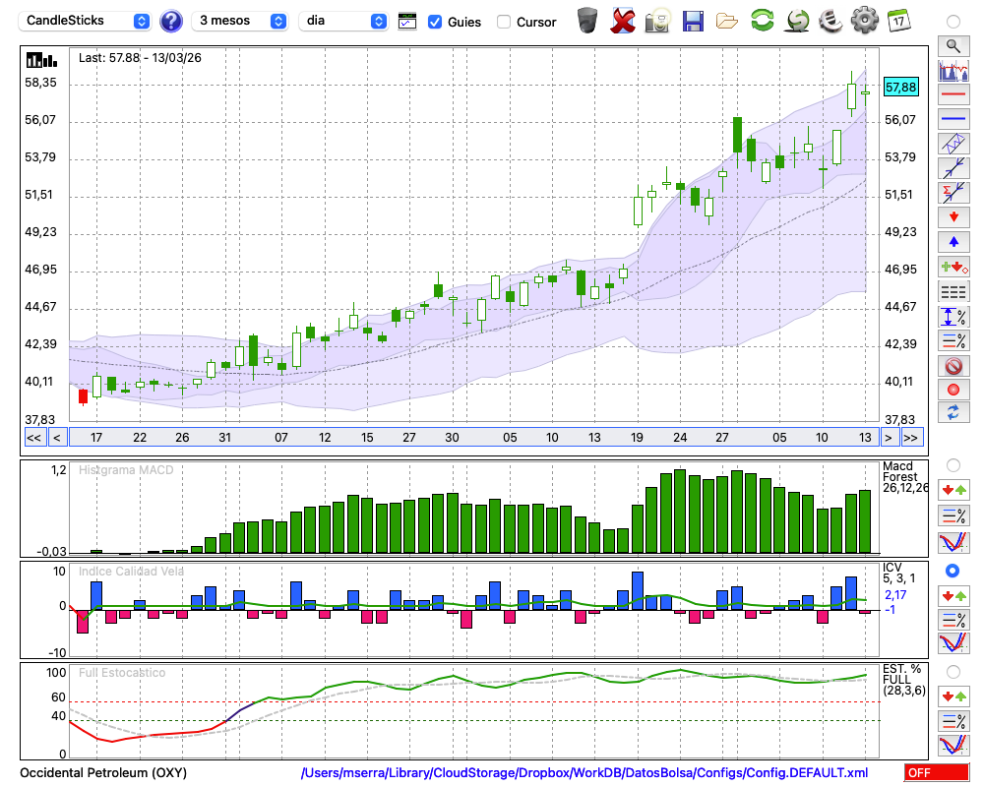This screenshot has height=787, width=984.
Task: Click the << jump-to-start navigation button
Action: pos(33,437)
